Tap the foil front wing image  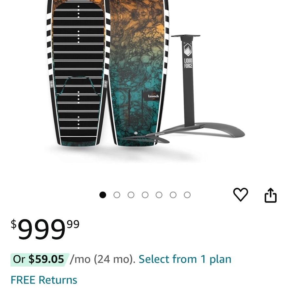point(203,130)
